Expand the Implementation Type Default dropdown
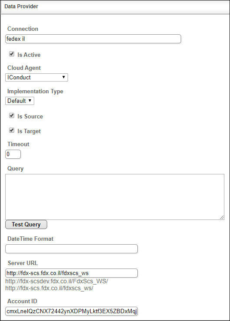The height and width of the screenshot is (321, 230). [x=19, y=101]
